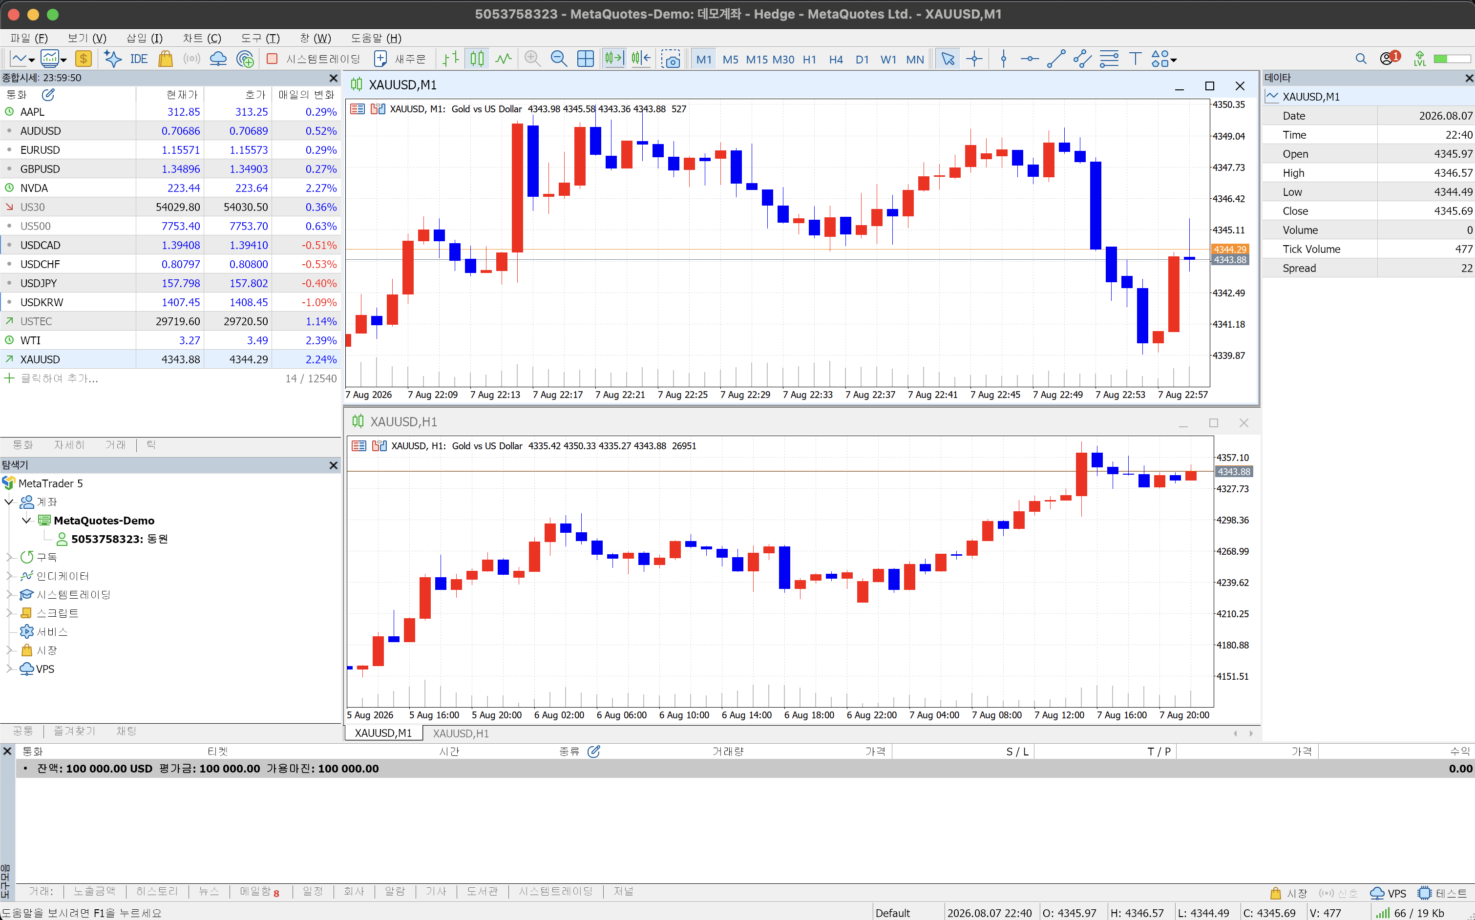Image resolution: width=1475 pixels, height=920 pixels.
Task: Zoom in on the chart with magnifier-plus
Action: click(x=532, y=59)
